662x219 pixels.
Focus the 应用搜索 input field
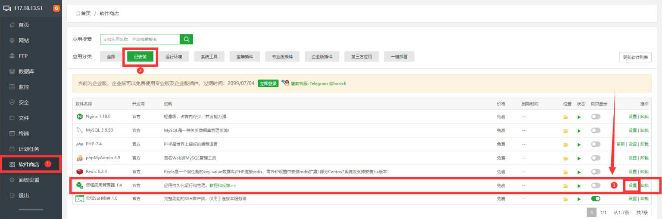140,39
